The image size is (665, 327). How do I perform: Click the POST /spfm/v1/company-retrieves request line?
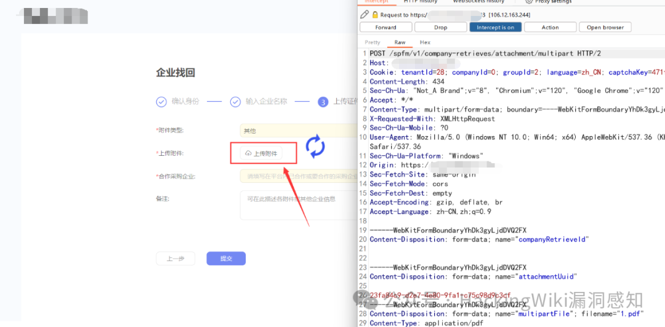click(x=485, y=54)
